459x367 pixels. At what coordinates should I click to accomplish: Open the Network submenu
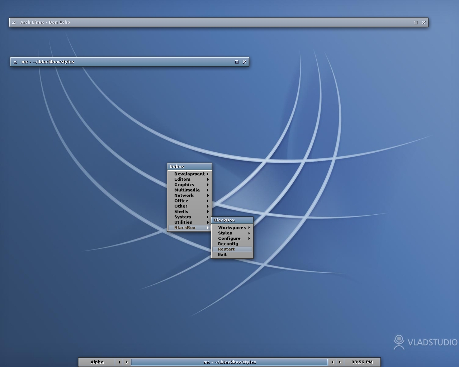point(189,195)
